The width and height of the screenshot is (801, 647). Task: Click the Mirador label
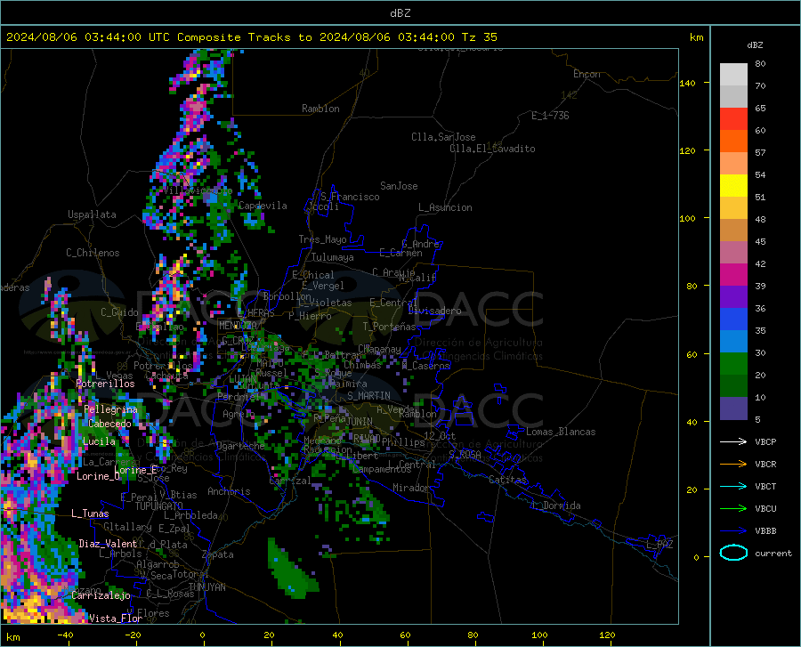(411, 488)
